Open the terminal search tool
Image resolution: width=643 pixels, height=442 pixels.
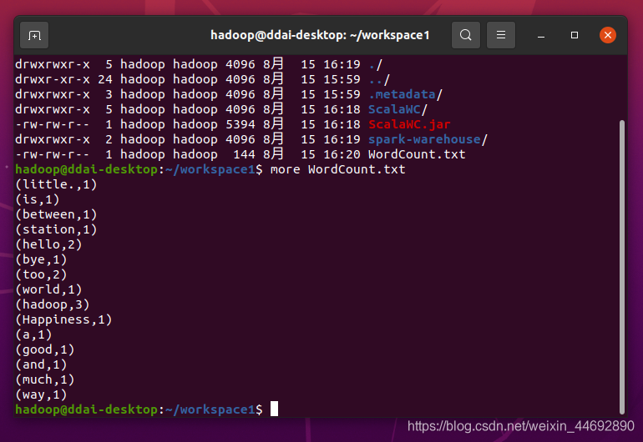pyautogui.click(x=465, y=35)
